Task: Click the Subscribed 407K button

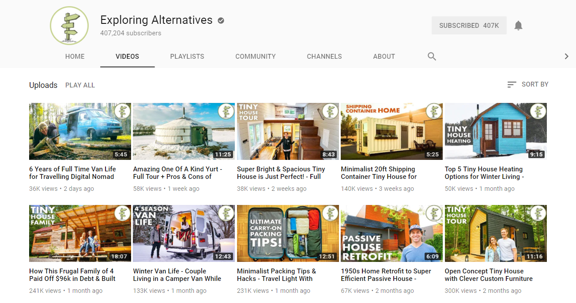Action: (x=469, y=26)
